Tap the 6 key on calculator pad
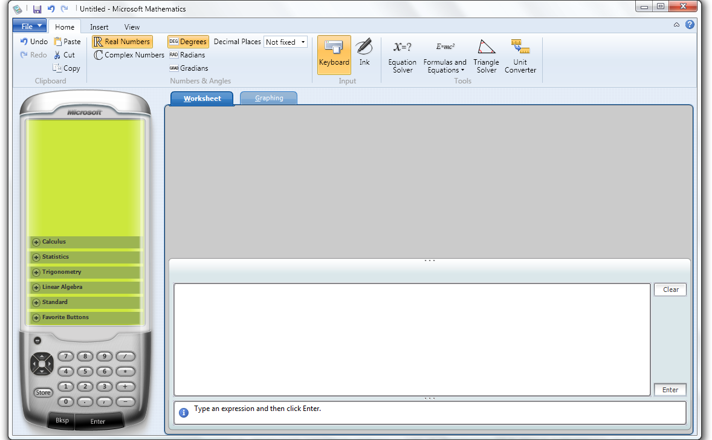The height and width of the screenshot is (440, 712). click(105, 372)
